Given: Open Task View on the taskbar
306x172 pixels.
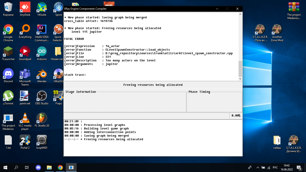Looking at the screenshot, I should point(27,167).
